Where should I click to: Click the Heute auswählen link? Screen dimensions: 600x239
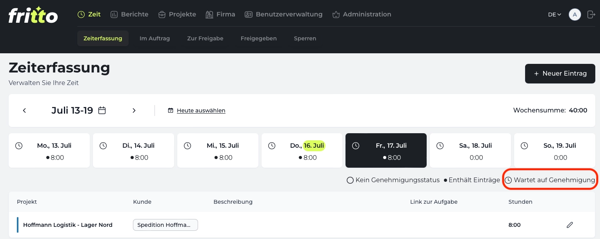pyautogui.click(x=201, y=110)
